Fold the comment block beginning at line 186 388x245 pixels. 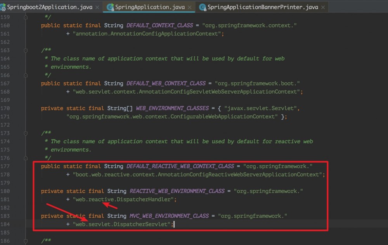(x=25, y=240)
